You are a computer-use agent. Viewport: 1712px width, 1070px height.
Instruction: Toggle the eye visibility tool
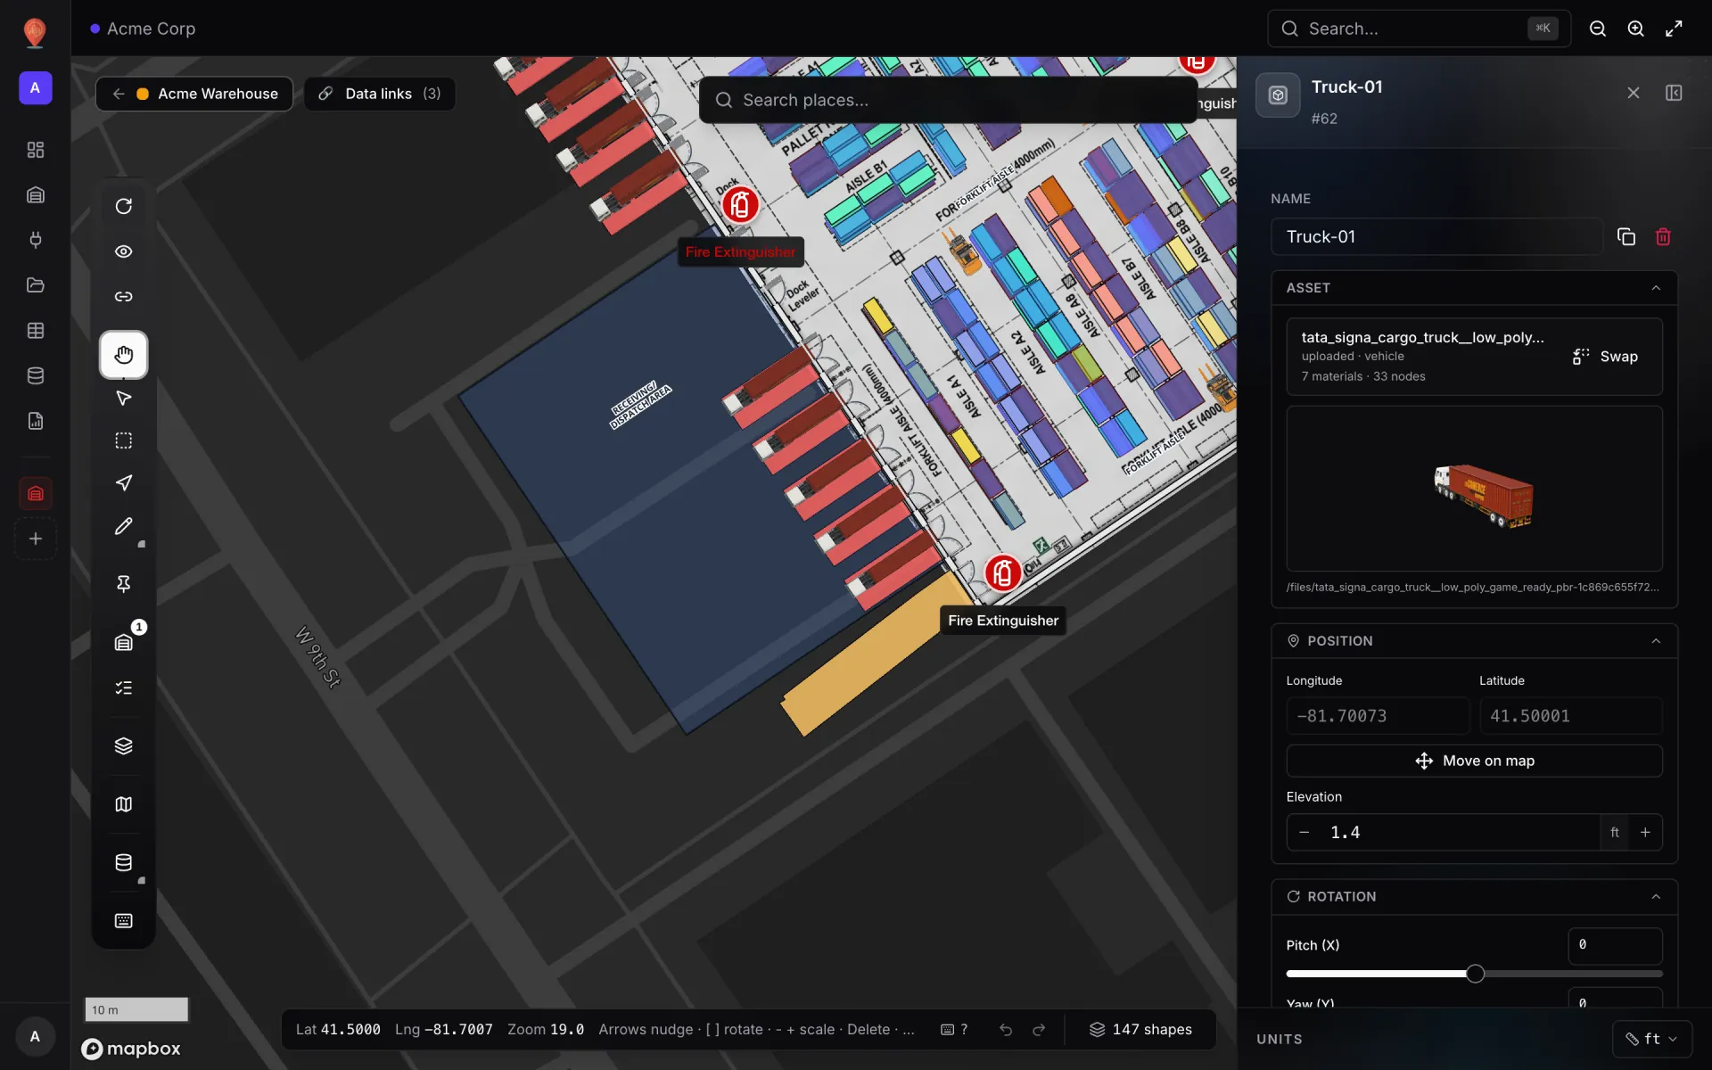123,251
